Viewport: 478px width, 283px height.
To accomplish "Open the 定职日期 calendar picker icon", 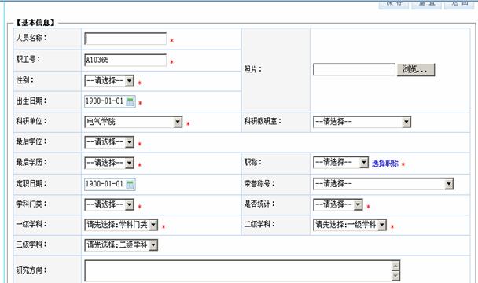I will 131,184.
